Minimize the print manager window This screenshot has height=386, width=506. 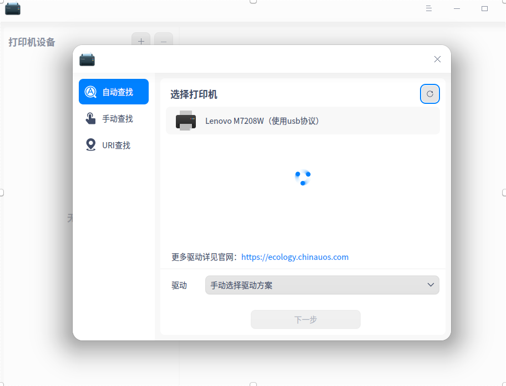click(457, 8)
